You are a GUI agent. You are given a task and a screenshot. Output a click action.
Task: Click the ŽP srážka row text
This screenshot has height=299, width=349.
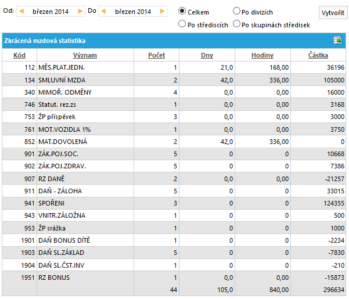pyautogui.click(x=52, y=228)
